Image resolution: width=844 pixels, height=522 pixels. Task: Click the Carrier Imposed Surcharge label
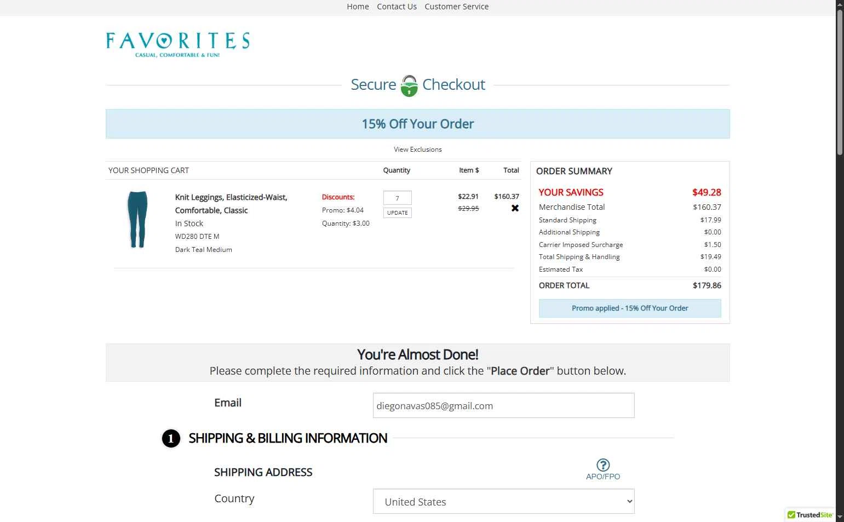pyautogui.click(x=581, y=245)
